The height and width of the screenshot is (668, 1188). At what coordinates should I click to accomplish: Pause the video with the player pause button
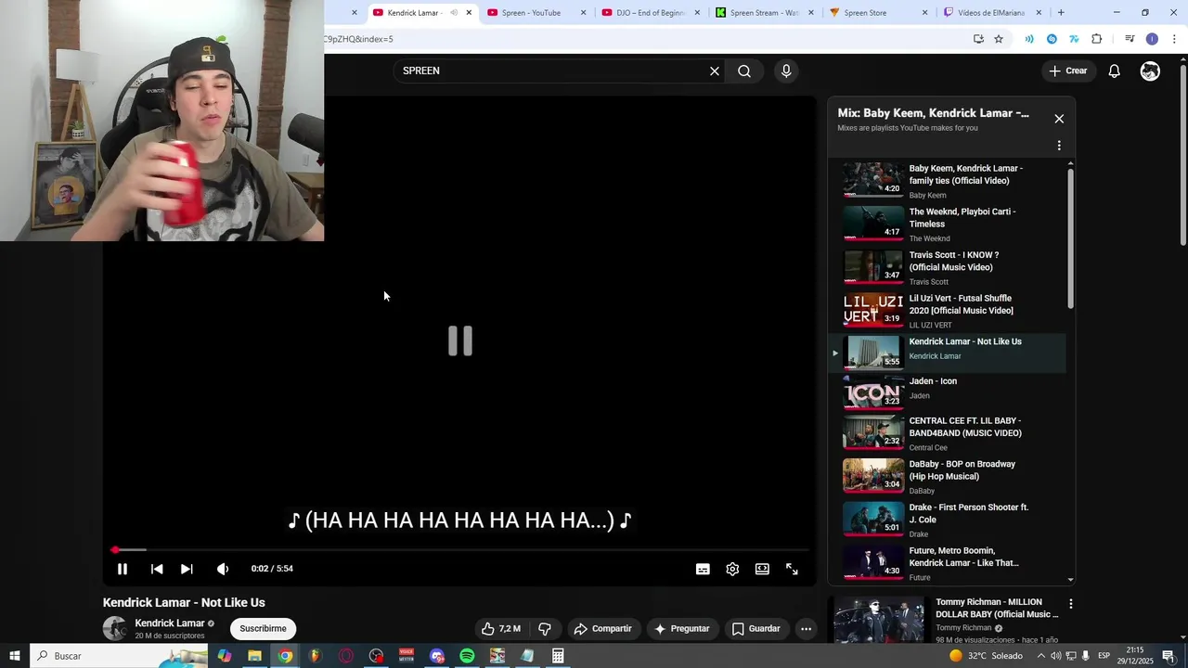[x=123, y=569]
